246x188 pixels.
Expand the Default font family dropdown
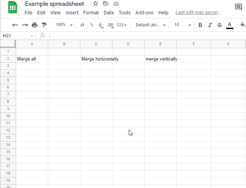[x=150, y=25]
